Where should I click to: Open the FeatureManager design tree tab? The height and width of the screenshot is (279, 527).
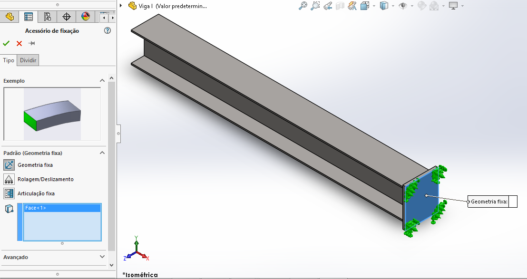pyautogui.click(x=10, y=17)
